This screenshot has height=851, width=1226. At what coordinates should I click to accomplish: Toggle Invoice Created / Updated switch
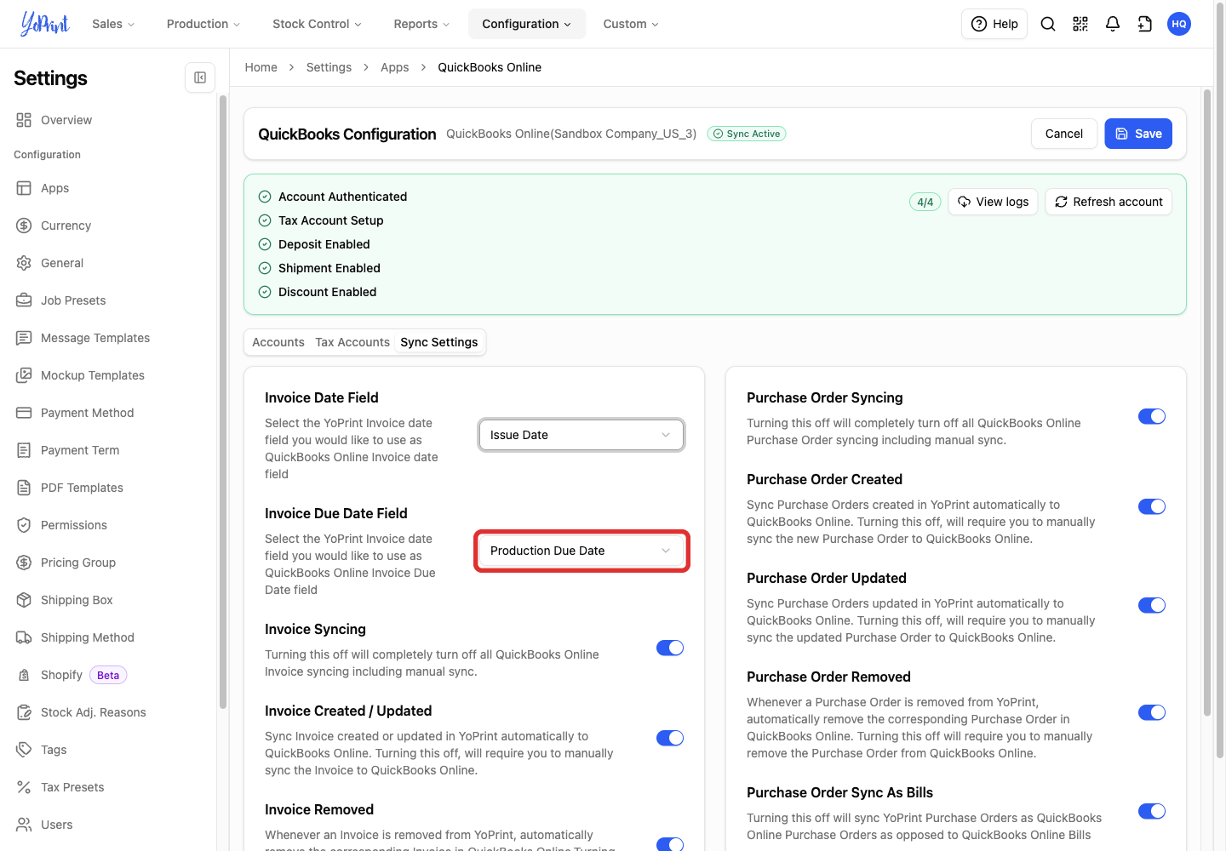pos(670,738)
